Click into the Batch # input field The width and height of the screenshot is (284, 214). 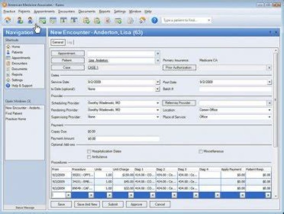tap(235, 89)
